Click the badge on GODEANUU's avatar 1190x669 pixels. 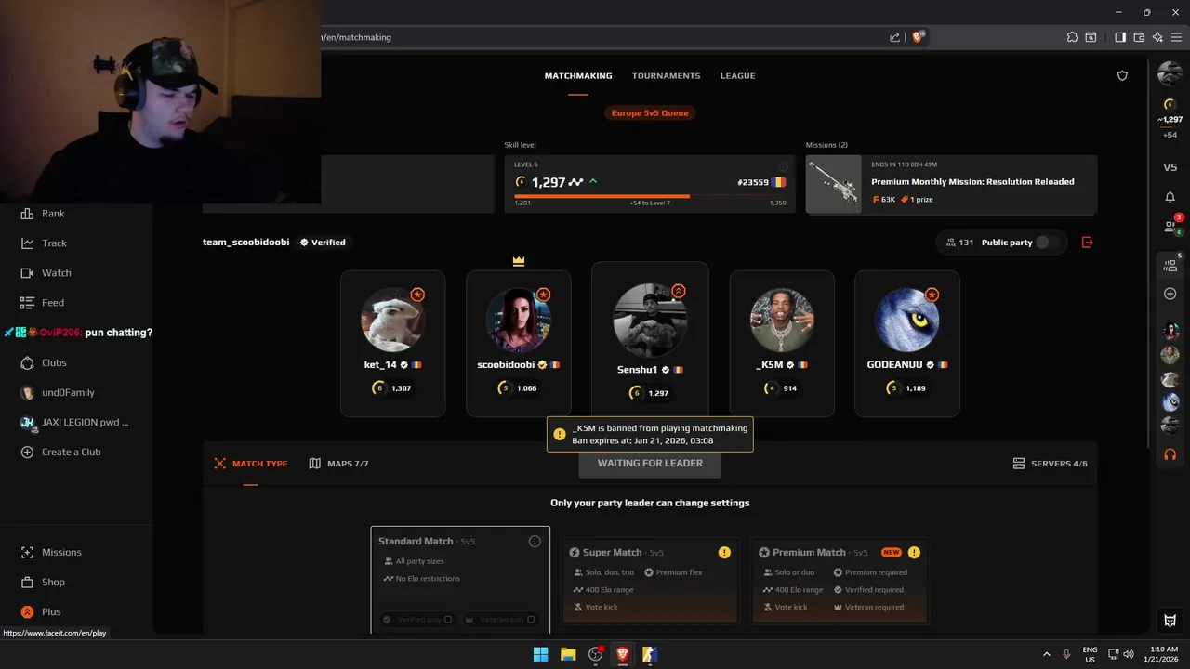pos(932,295)
